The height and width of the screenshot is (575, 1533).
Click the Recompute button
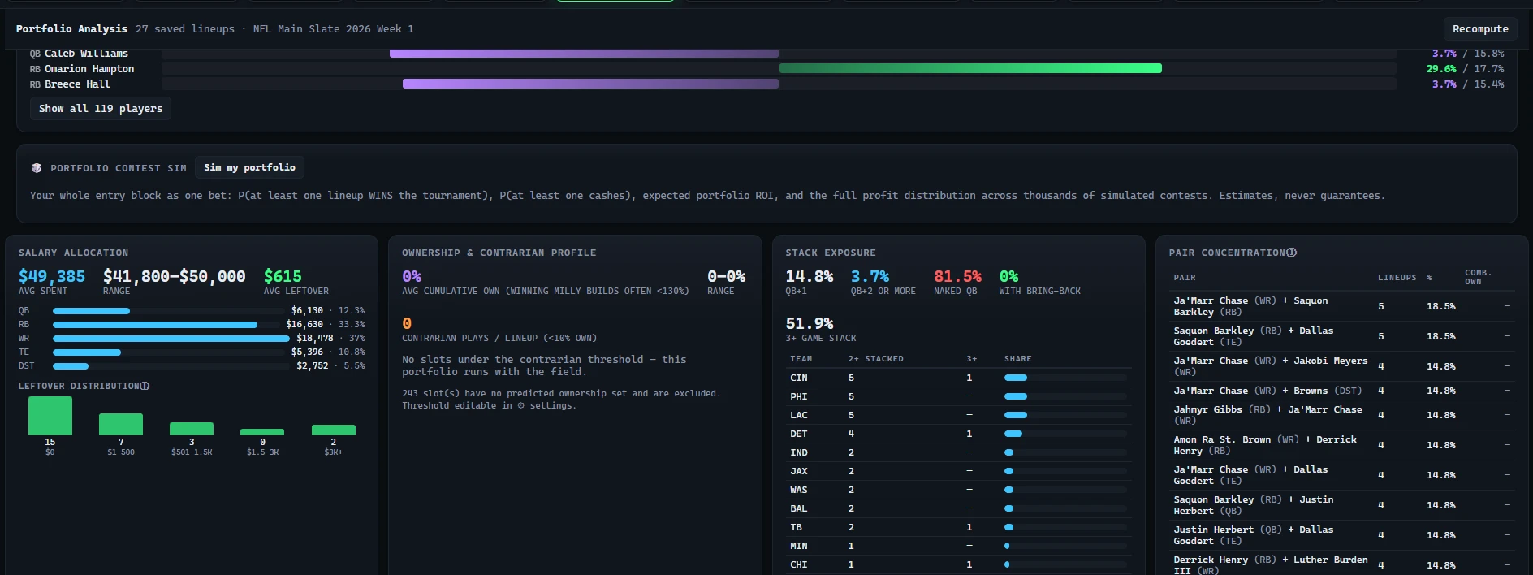[1480, 28]
